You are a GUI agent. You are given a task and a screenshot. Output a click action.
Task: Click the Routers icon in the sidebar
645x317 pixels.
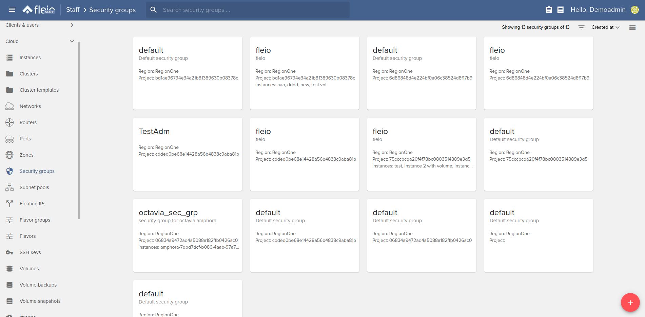9,122
